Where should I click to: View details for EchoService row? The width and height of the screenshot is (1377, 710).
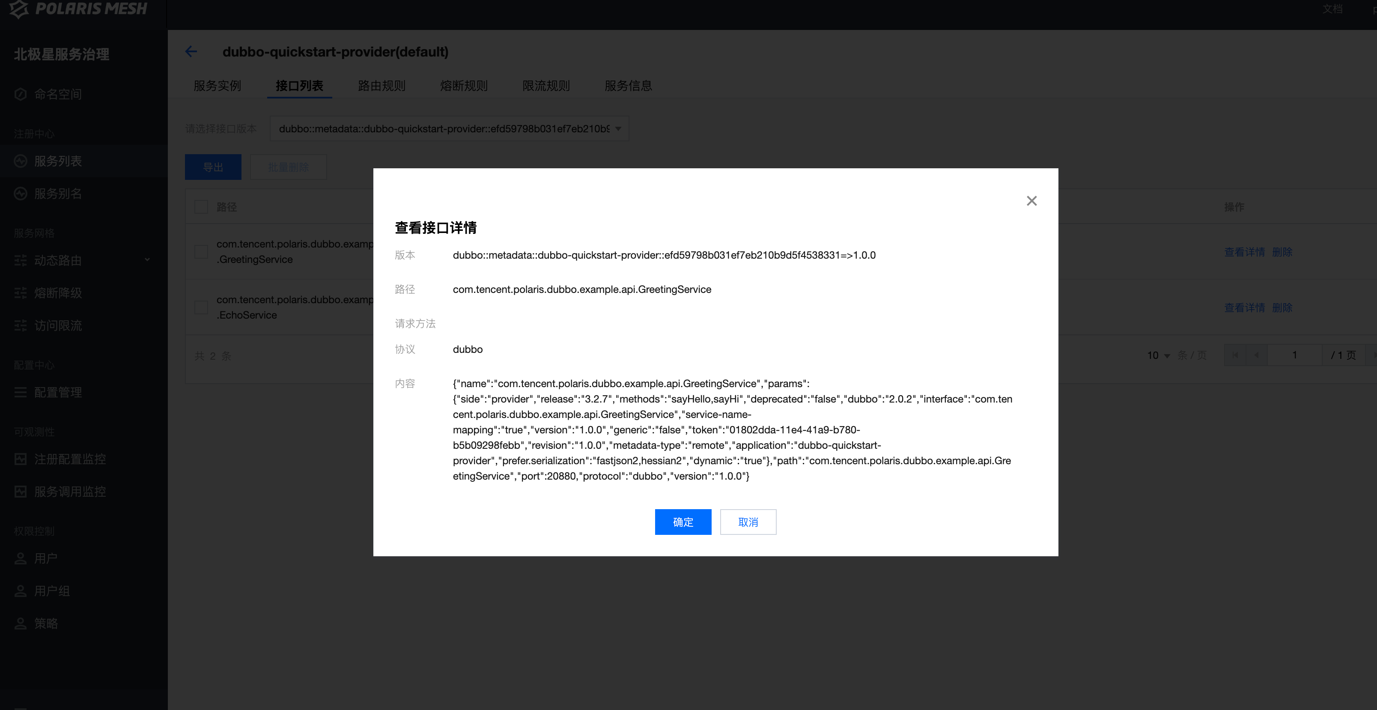pyautogui.click(x=1244, y=307)
